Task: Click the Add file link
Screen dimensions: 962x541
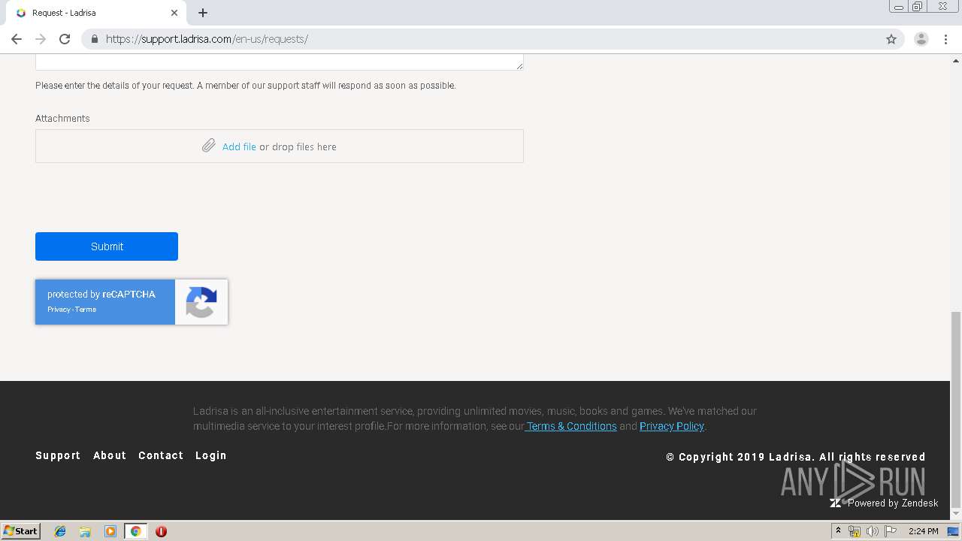Action: (x=239, y=147)
